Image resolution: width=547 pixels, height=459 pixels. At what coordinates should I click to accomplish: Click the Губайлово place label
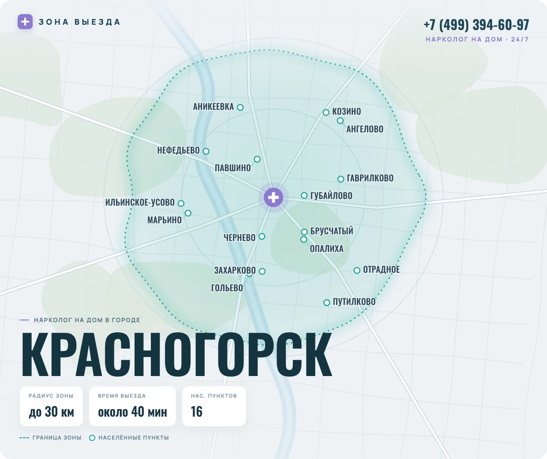click(x=331, y=196)
